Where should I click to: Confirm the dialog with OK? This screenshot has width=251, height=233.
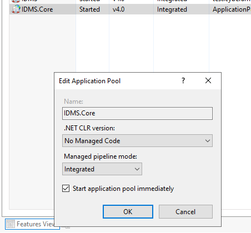(x=128, y=212)
